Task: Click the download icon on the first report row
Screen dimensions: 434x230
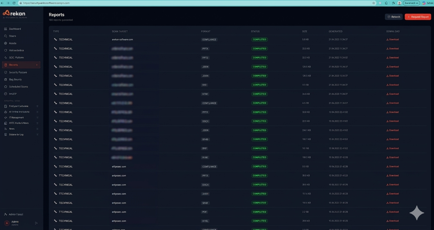Action: [x=387, y=39]
